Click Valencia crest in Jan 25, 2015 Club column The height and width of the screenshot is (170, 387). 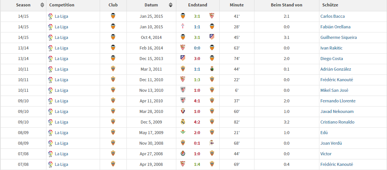click(113, 16)
